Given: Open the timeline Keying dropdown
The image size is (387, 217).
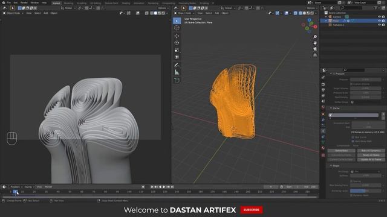Looking at the screenshot, I should coord(29,187).
